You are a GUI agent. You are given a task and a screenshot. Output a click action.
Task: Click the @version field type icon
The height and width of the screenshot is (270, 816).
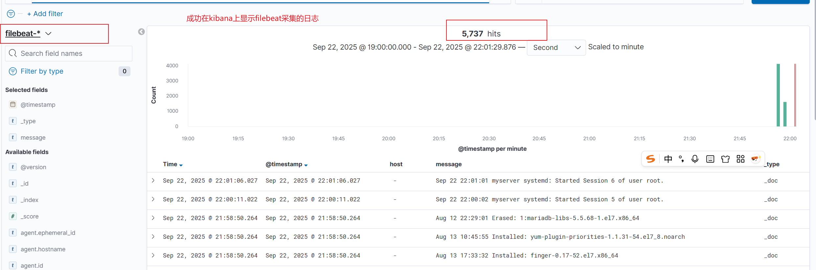(x=13, y=167)
